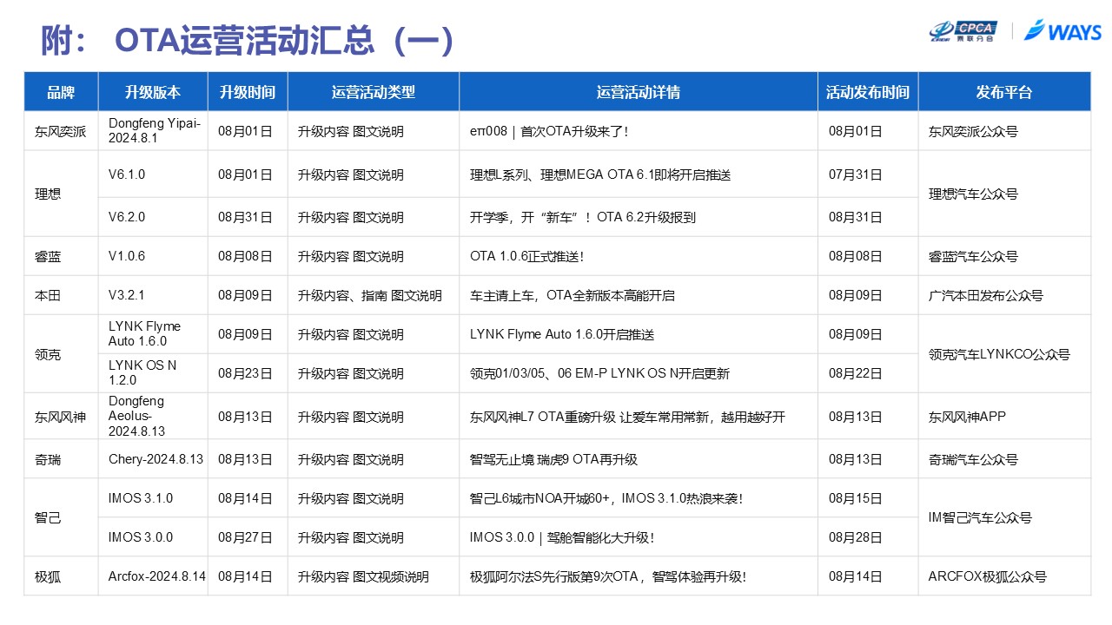This screenshot has width=1112, height=625.
Task: Select the 东风奕派 brand cell
Action: click(61, 132)
